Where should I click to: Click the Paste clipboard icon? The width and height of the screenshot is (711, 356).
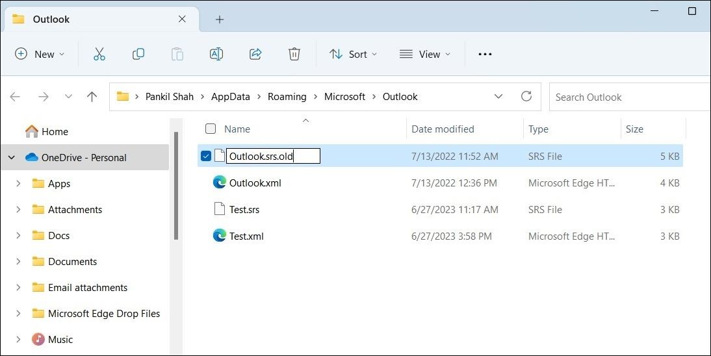point(177,54)
